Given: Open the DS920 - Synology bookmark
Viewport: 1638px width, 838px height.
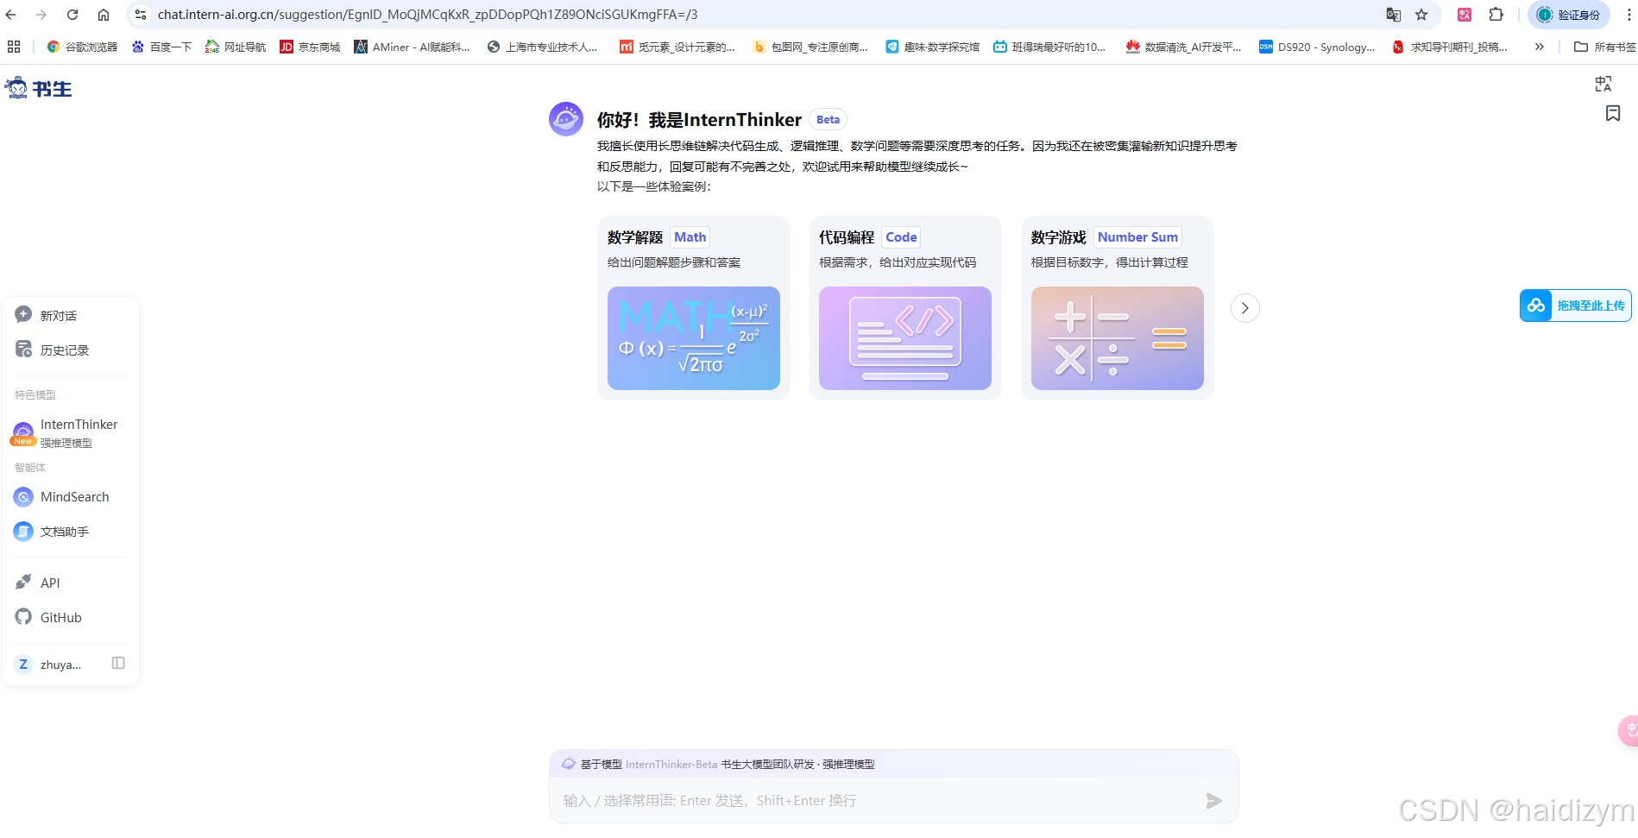Looking at the screenshot, I should click(1317, 47).
